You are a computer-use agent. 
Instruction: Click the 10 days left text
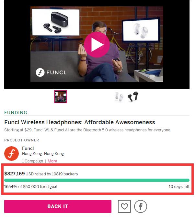pos(179,187)
